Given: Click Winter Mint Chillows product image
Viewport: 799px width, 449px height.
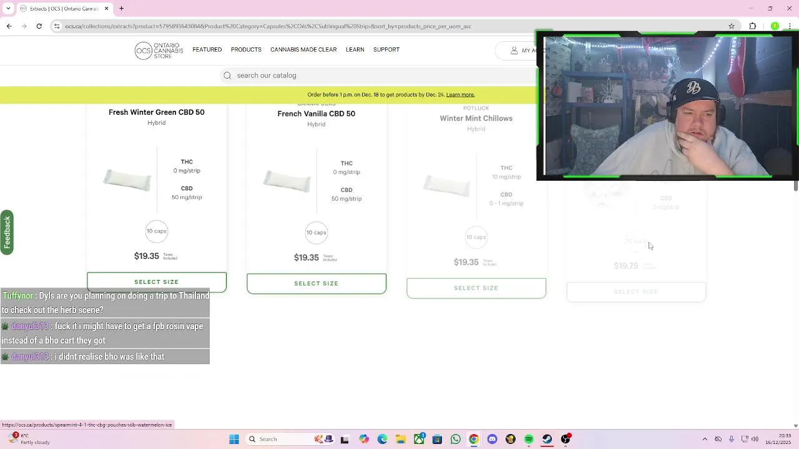Looking at the screenshot, I should pyautogui.click(x=446, y=185).
